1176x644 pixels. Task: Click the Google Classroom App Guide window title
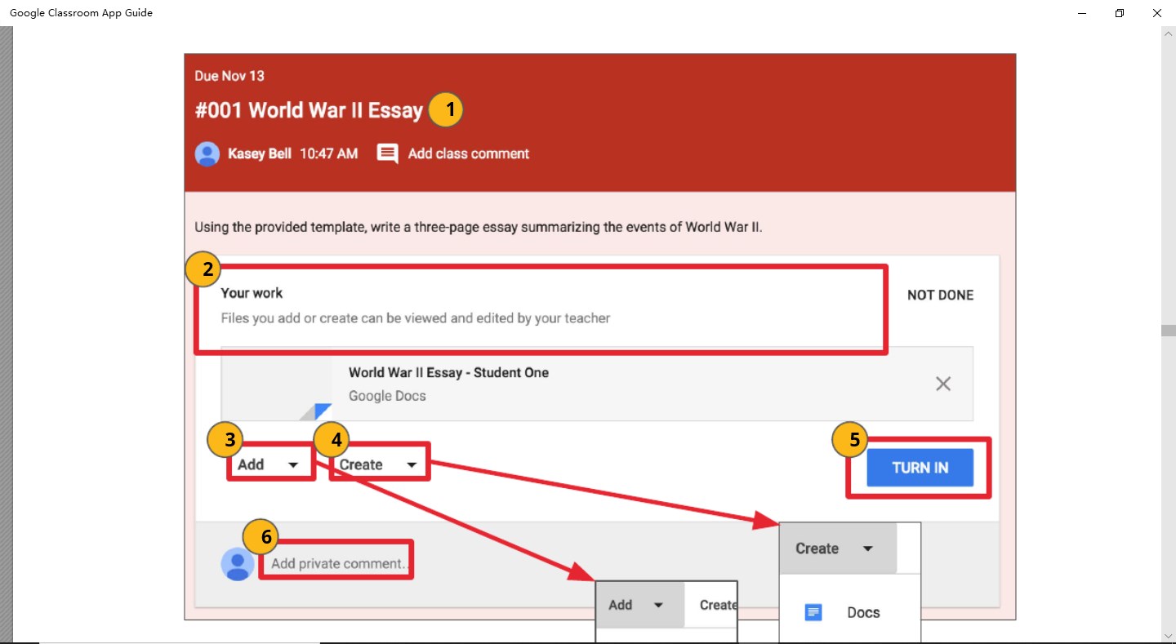pyautogui.click(x=81, y=13)
